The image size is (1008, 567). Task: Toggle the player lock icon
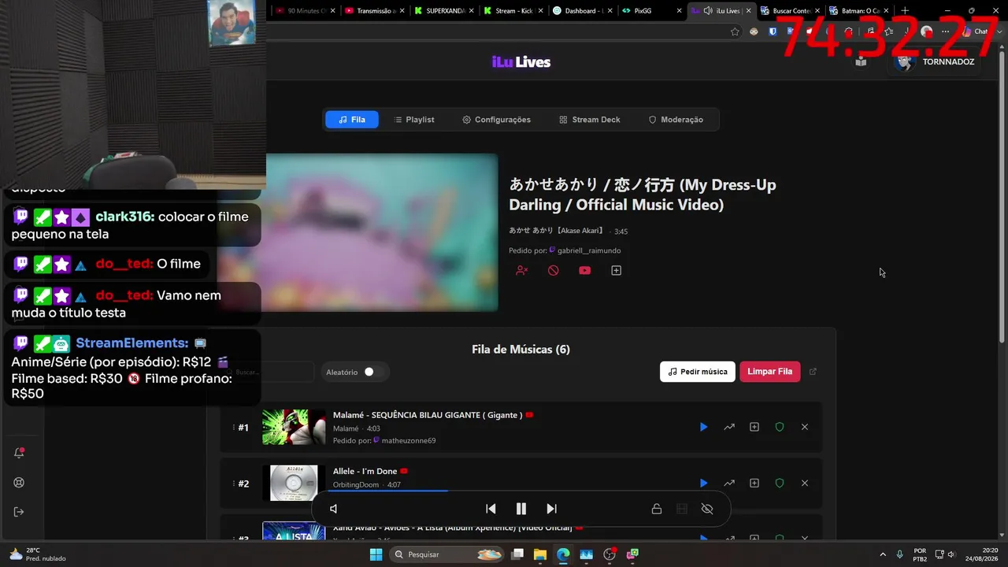pos(657,509)
